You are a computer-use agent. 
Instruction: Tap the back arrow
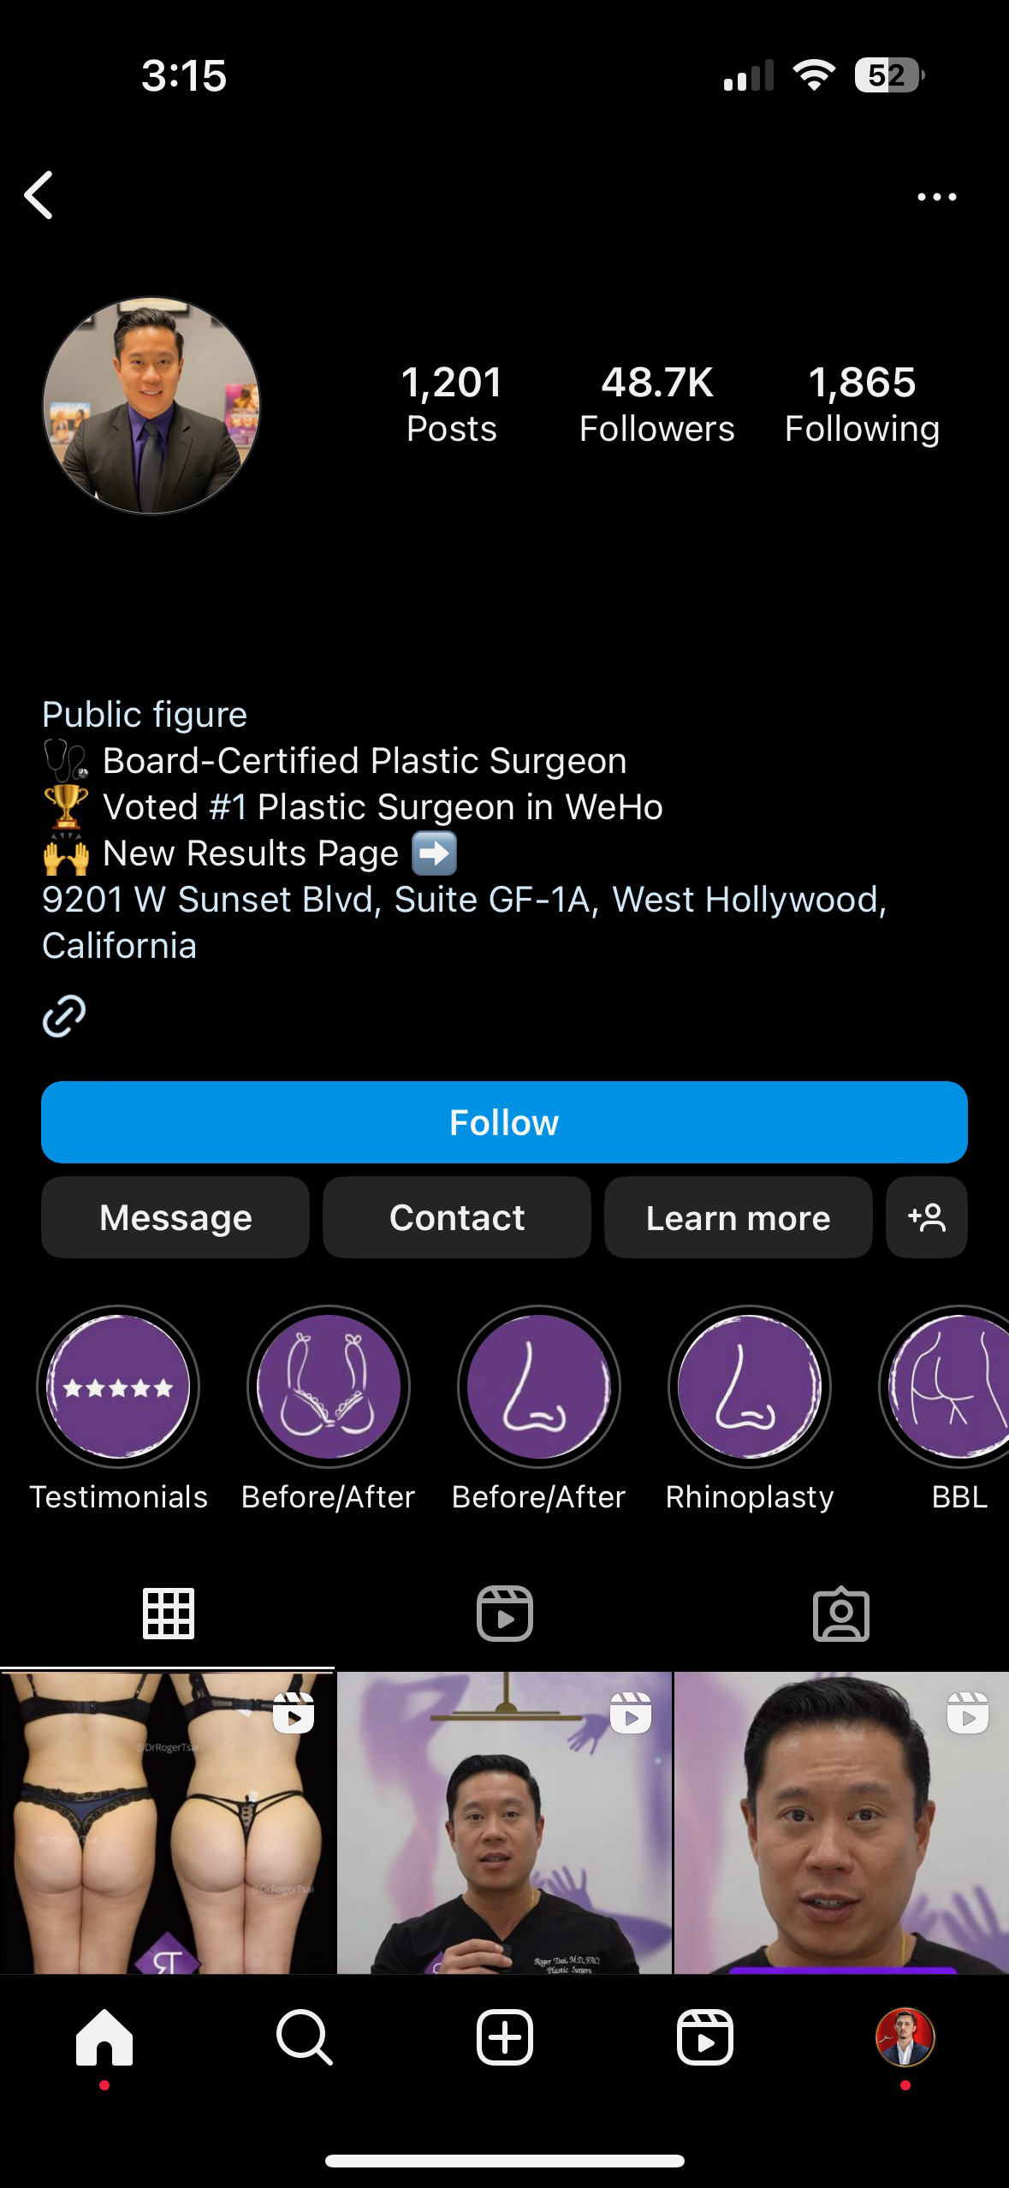coord(39,195)
